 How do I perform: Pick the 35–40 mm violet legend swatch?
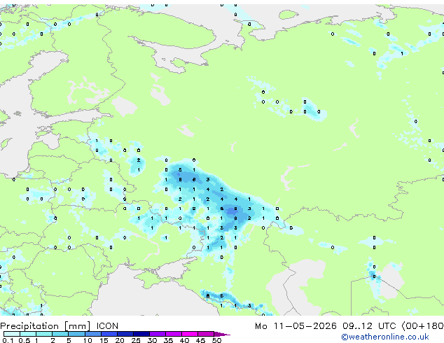(174, 334)
